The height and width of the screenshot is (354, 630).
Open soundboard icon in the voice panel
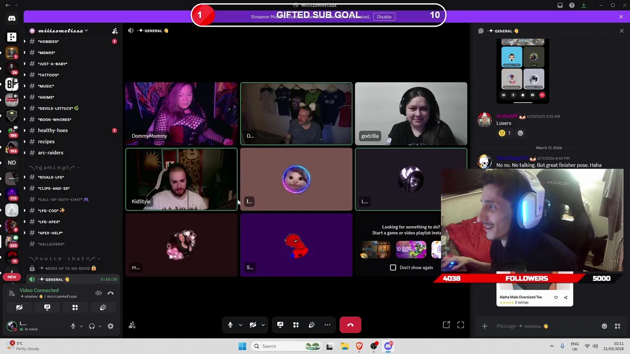click(x=103, y=307)
